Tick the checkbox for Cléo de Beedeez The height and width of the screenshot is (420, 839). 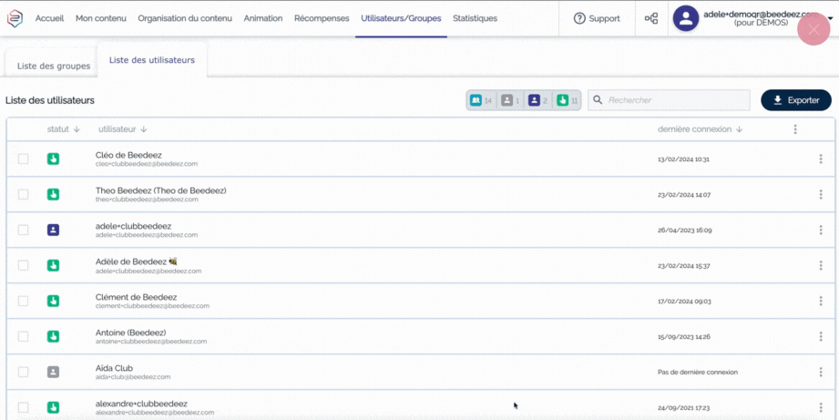(24, 159)
